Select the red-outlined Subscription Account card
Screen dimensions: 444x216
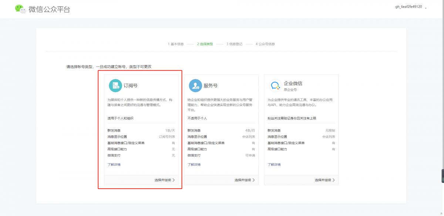[141, 129]
